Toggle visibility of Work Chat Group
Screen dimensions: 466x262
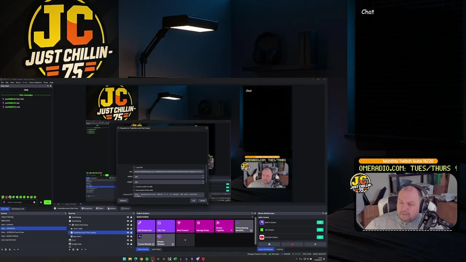click(128, 225)
